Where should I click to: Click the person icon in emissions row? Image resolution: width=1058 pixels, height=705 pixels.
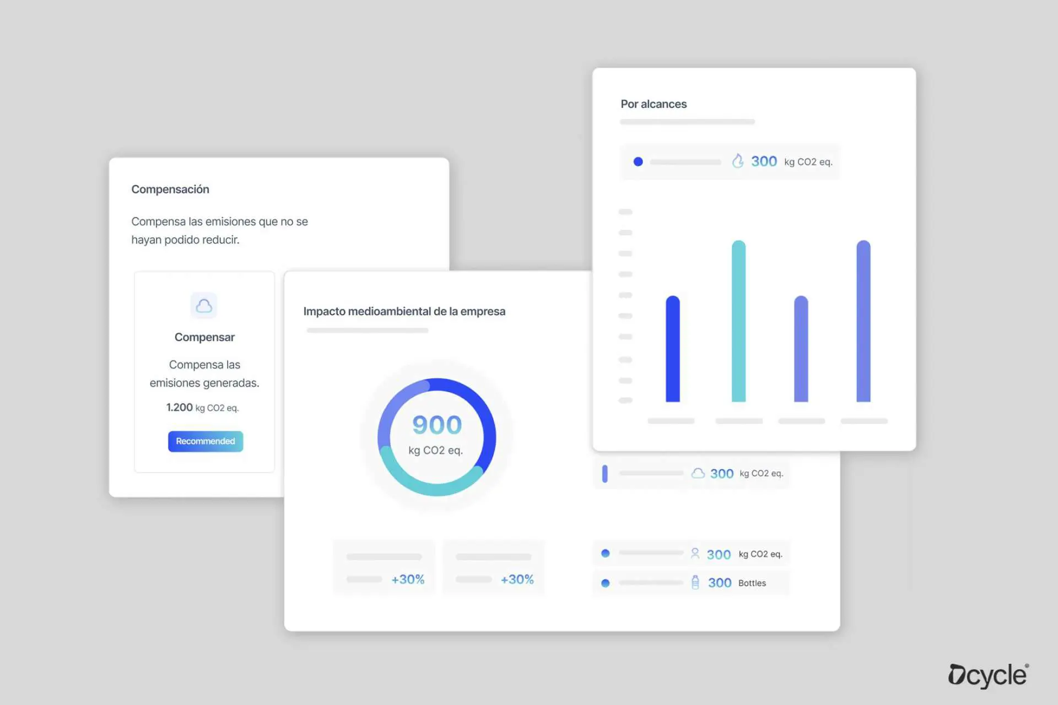click(695, 554)
